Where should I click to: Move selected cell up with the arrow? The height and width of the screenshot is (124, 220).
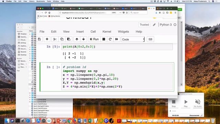coord(77,39)
